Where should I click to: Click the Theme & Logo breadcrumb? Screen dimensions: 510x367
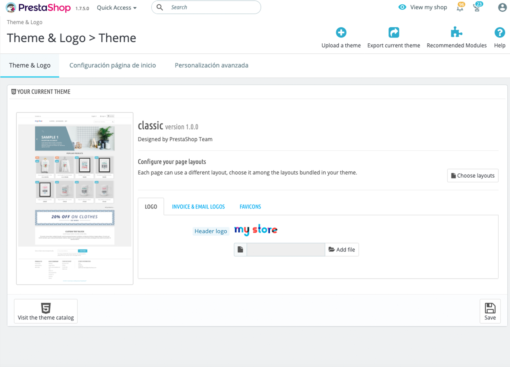pos(25,22)
